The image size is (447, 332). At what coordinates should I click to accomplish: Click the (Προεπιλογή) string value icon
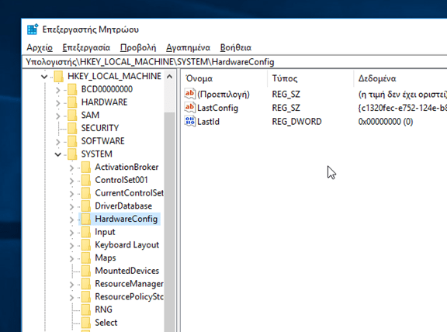point(190,94)
